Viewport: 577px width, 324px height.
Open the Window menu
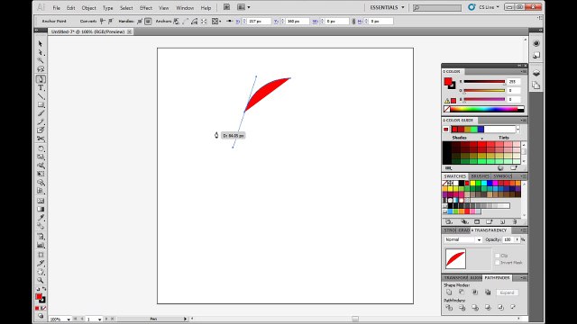185,8
